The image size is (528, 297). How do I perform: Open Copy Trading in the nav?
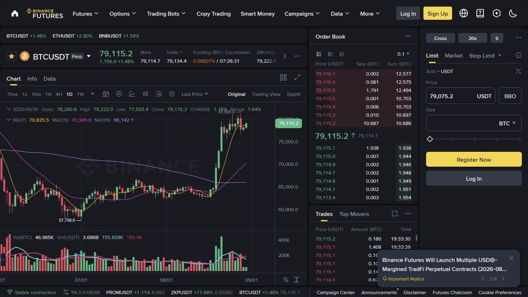[214, 14]
